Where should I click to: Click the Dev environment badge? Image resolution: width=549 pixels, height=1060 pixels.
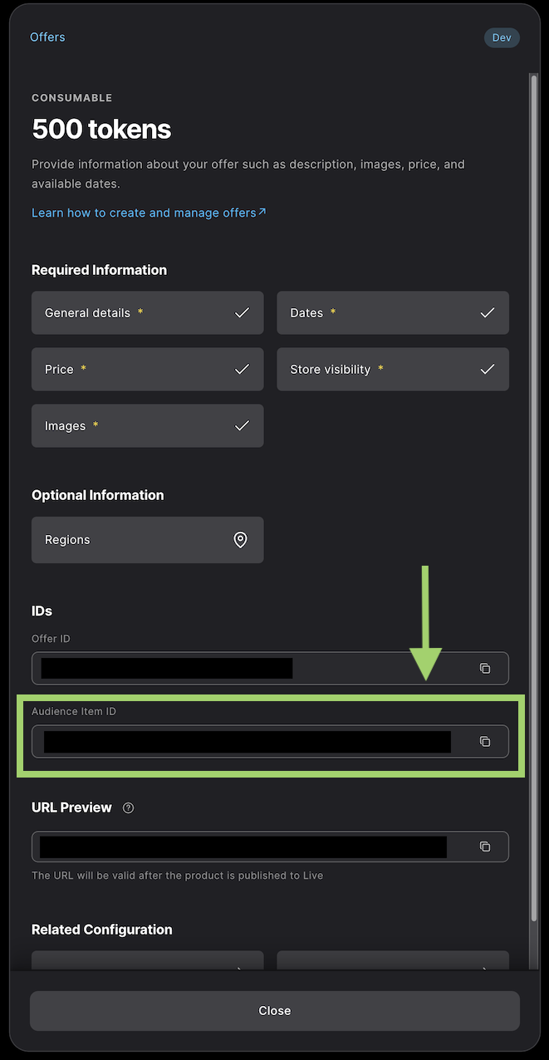pos(502,37)
